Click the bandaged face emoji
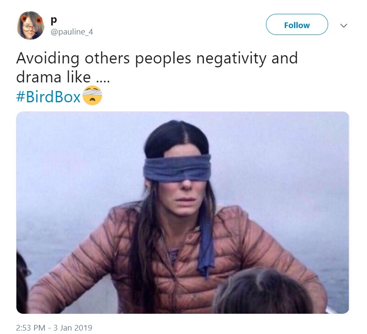Screen dimensions: 367x334 (92, 95)
